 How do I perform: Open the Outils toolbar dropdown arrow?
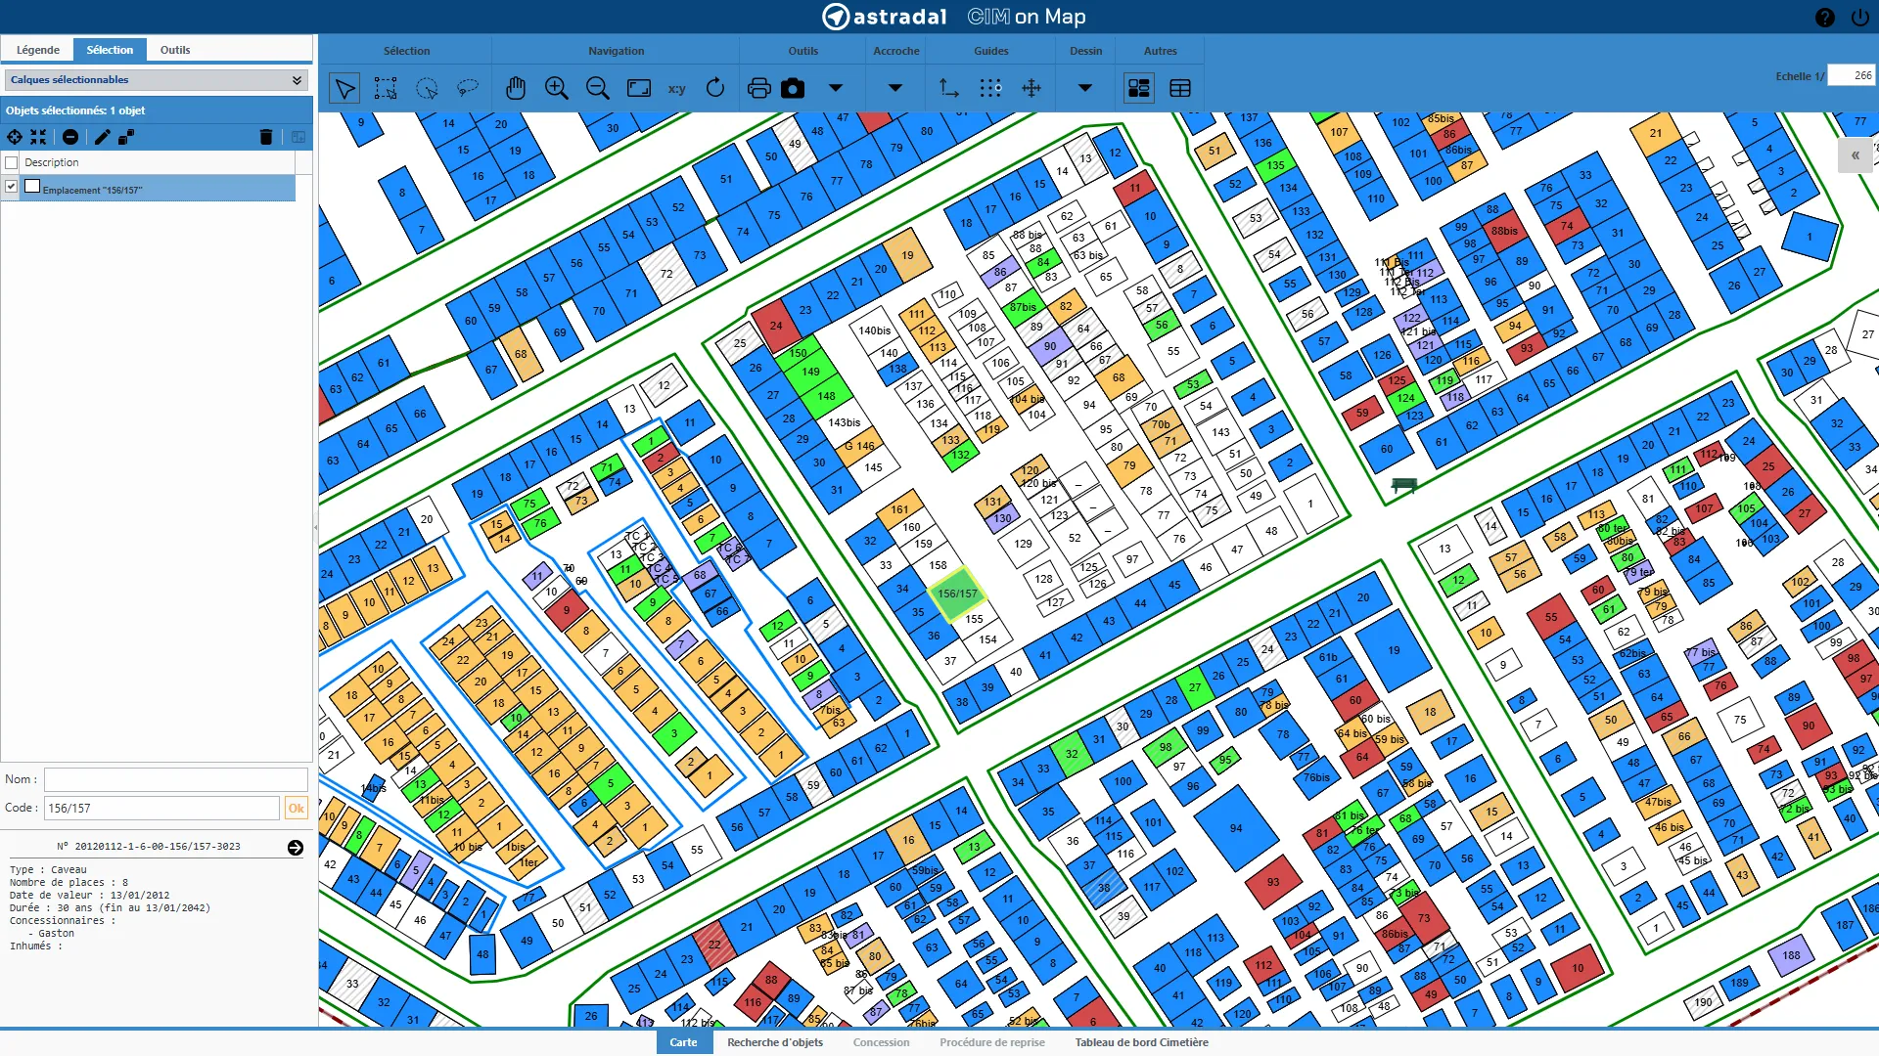[836, 88]
